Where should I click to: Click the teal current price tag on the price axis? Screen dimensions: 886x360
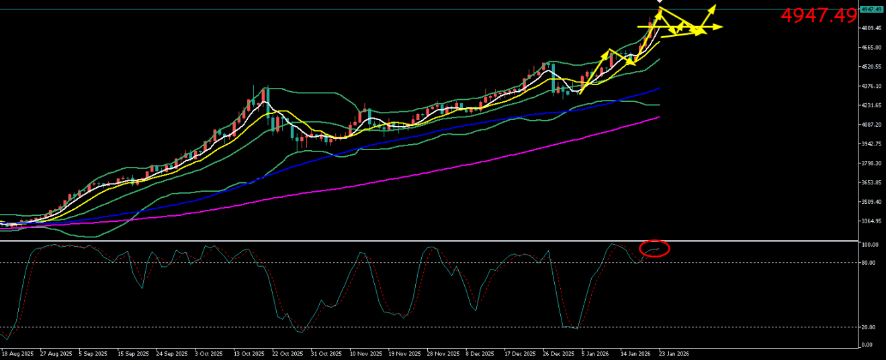click(871, 9)
